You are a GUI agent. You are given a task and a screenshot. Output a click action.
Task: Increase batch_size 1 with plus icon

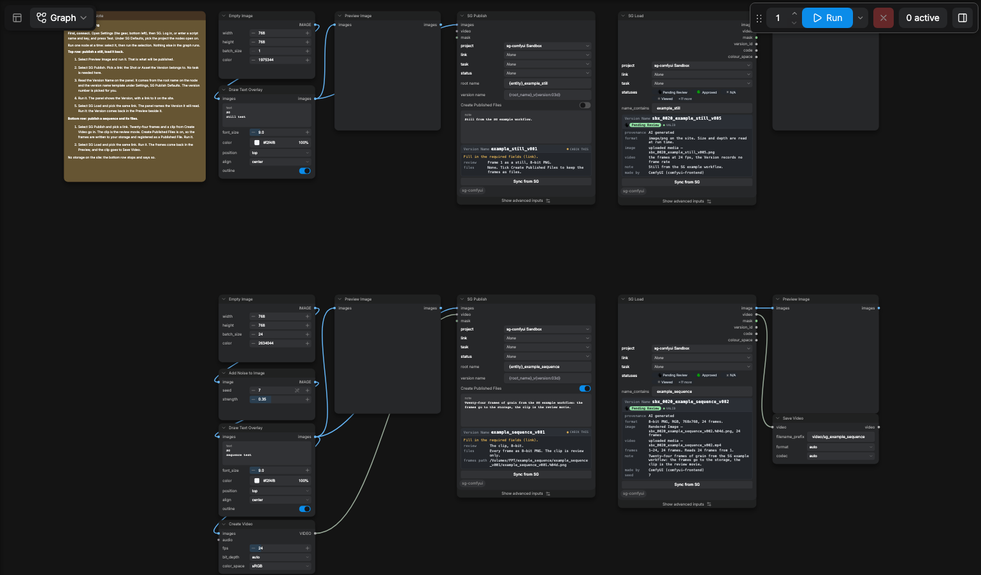pos(308,51)
